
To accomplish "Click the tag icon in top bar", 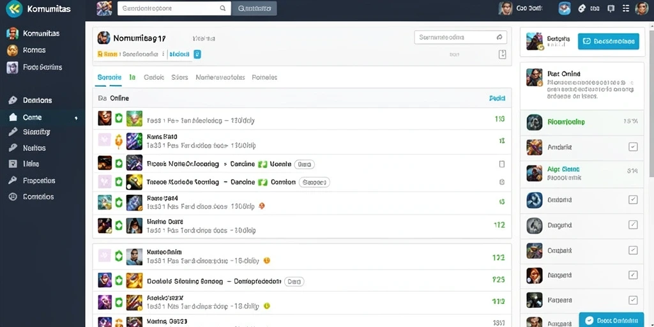I will point(582,8).
